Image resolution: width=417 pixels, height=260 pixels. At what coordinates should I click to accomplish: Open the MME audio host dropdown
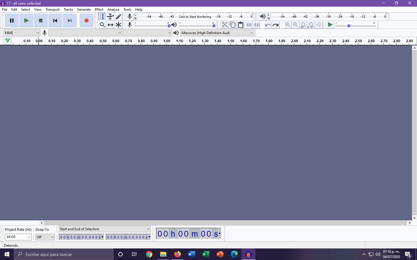(x=22, y=33)
